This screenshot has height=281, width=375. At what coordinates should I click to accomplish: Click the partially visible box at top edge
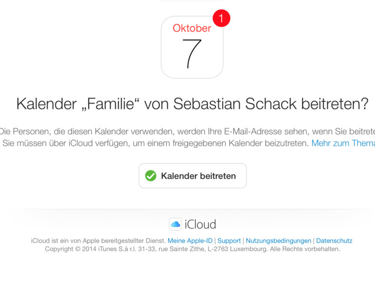192,1
